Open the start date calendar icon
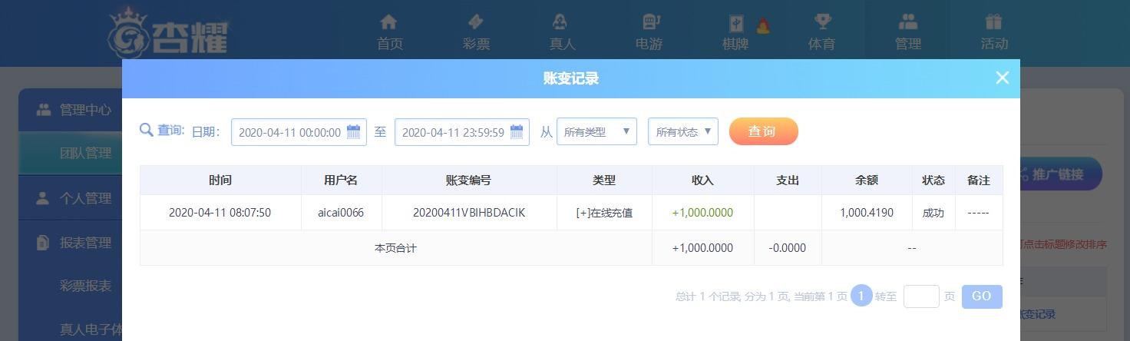Screen dimensions: 1130x341 [x=353, y=131]
